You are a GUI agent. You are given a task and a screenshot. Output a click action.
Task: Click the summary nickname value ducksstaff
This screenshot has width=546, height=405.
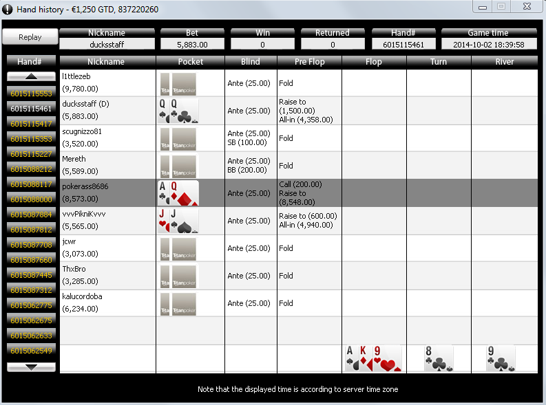pyautogui.click(x=107, y=45)
